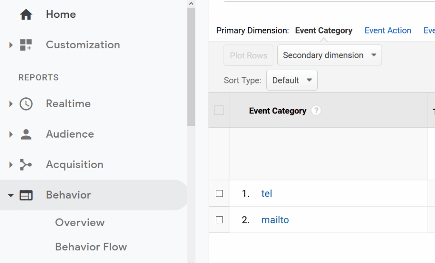This screenshot has width=435, height=263.
Task: Click the Event Category help question mark
Action: coord(316,111)
